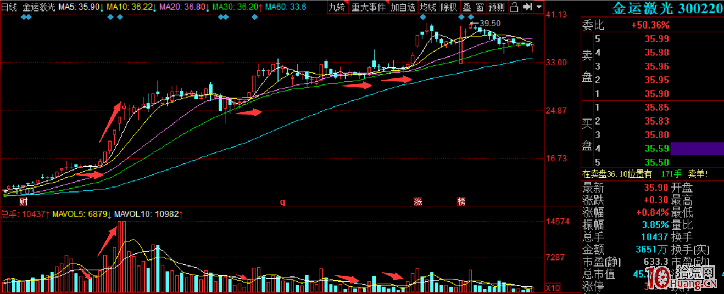This screenshot has height=294, width=724.
Task: Click the 最新 35.90 latest price
Action: 657,188
